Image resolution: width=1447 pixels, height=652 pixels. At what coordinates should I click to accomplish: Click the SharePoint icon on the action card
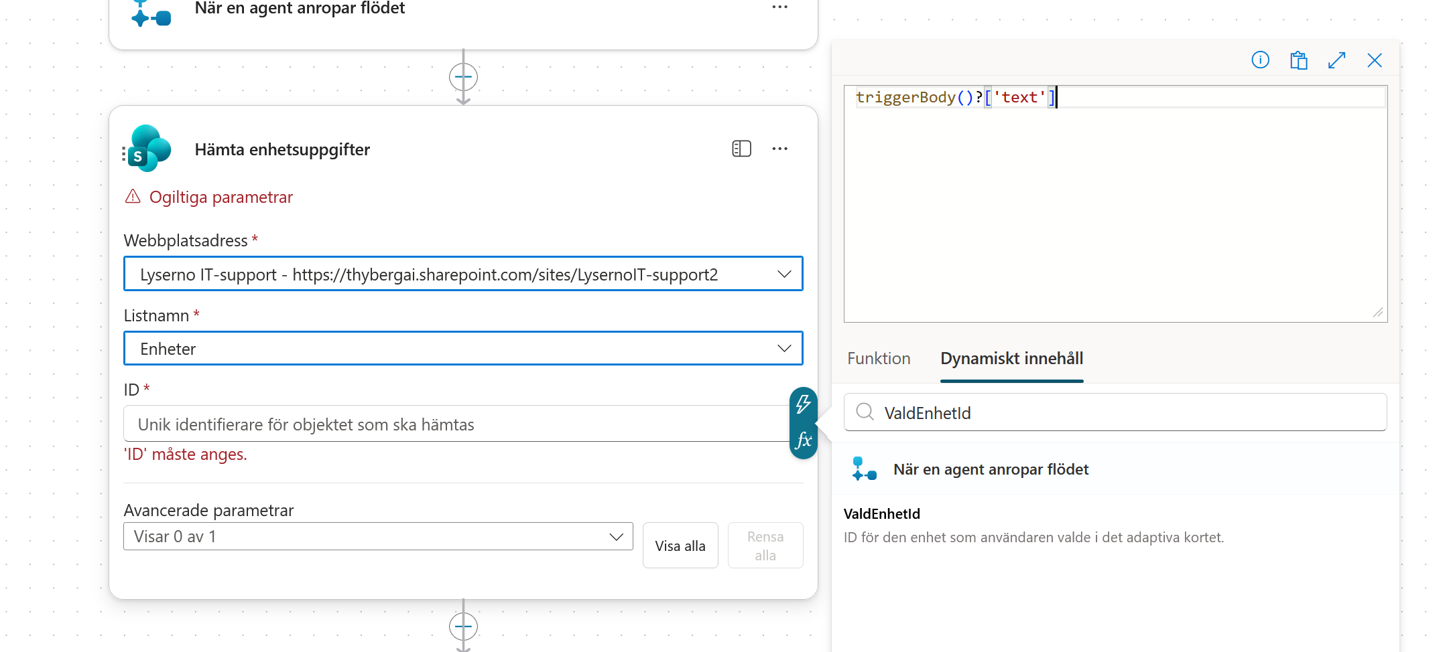click(x=149, y=149)
